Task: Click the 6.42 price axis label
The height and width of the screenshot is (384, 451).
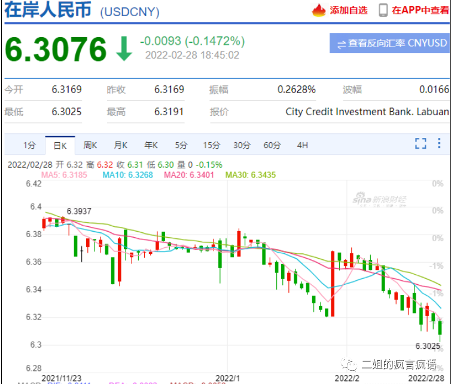Action: [33, 184]
